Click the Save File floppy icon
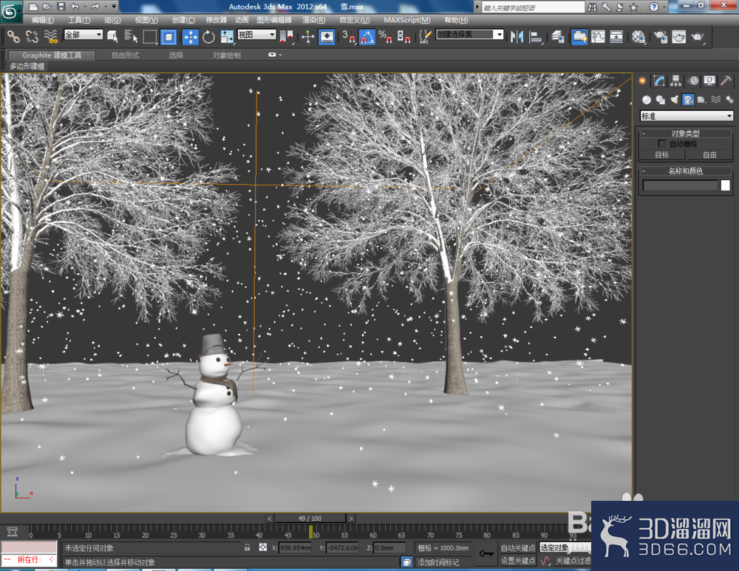This screenshot has height=571, width=739. [x=61, y=7]
